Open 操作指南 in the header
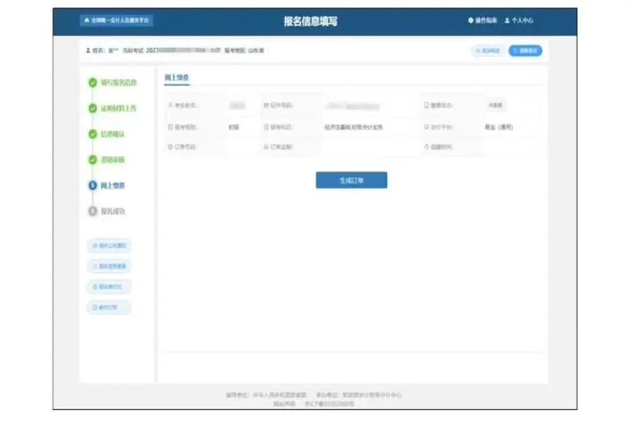633x430 pixels. pyautogui.click(x=485, y=21)
